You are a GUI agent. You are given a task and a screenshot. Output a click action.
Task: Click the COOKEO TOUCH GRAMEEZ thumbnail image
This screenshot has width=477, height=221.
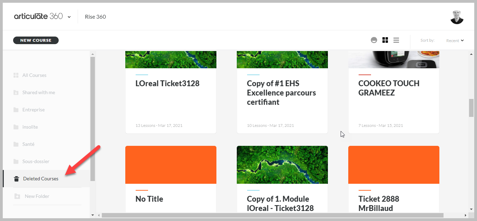point(394,60)
